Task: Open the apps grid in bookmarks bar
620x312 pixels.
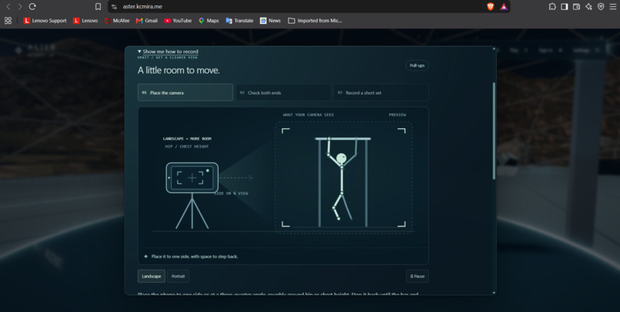Action: [8, 21]
